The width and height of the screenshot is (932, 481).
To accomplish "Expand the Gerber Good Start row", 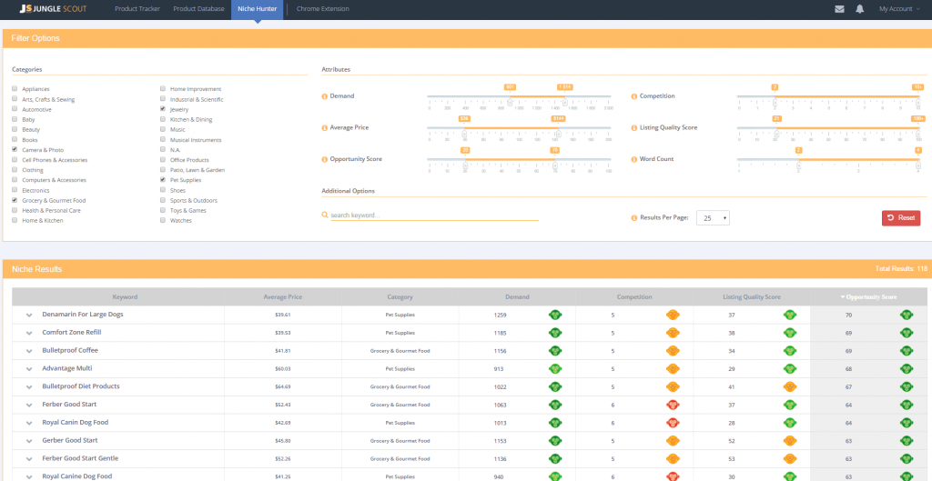I will (x=29, y=441).
